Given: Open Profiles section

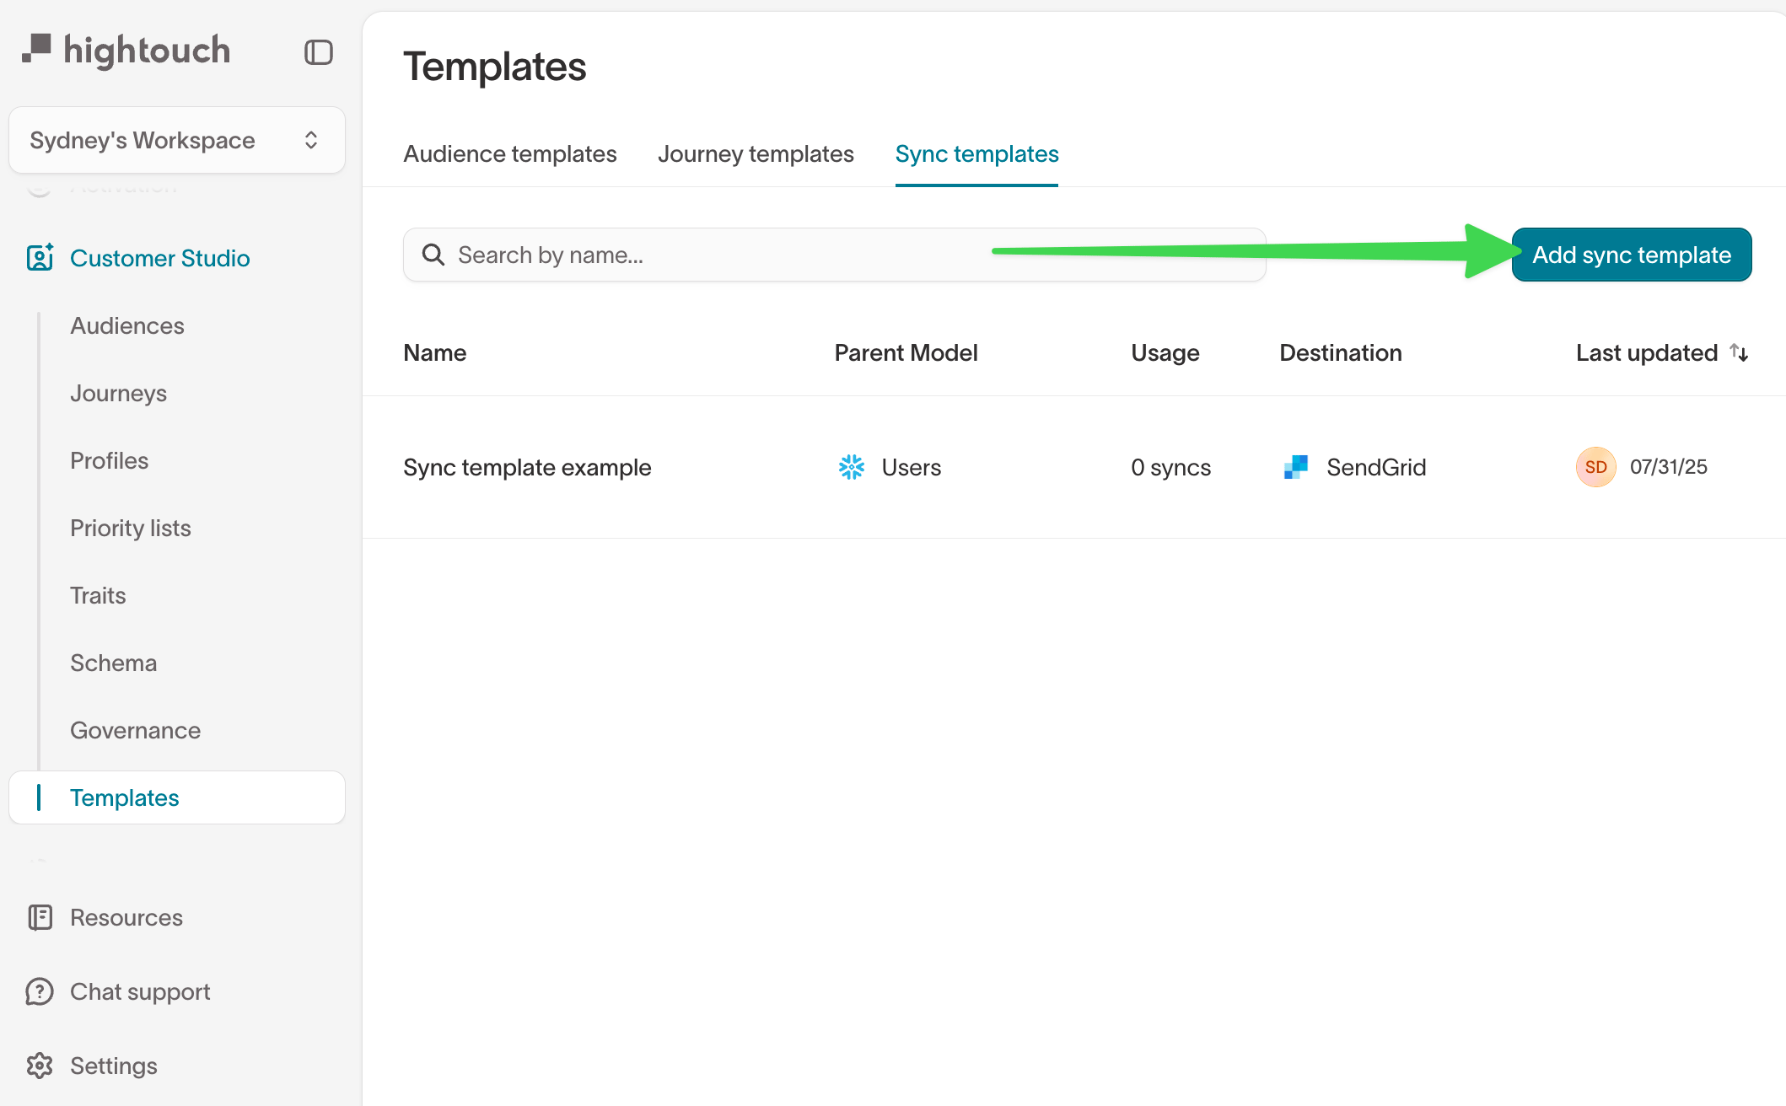Looking at the screenshot, I should click(x=110, y=460).
